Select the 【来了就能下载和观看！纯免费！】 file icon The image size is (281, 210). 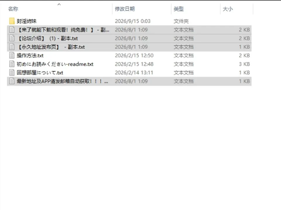pos(12,30)
